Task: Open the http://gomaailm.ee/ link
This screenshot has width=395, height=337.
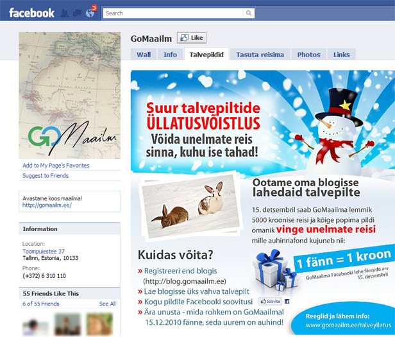Action: click(47, 205)
